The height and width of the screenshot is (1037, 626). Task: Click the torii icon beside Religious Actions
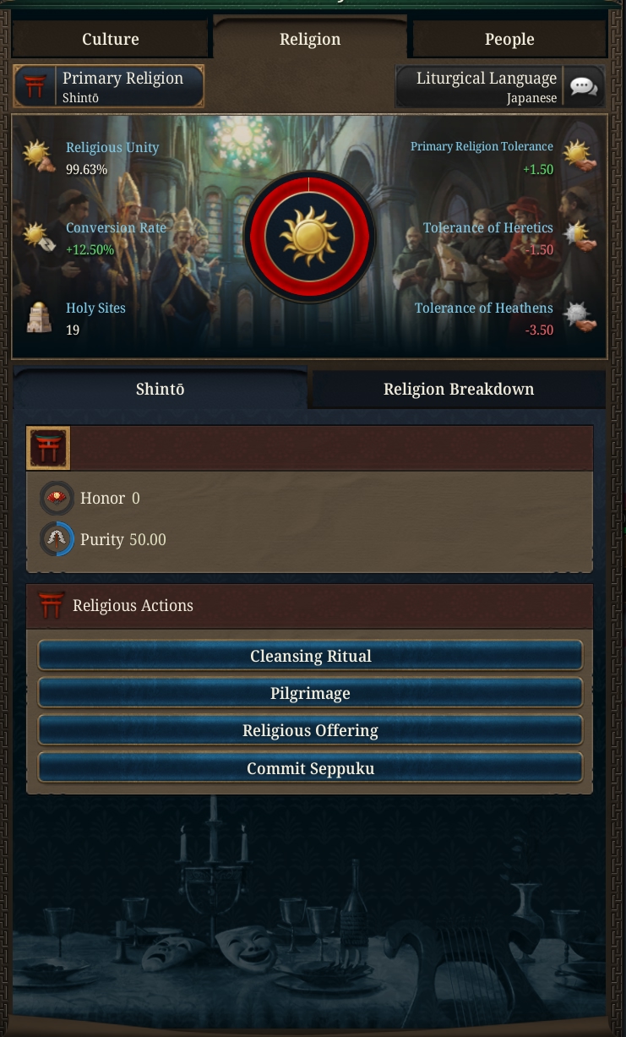tap(51, 606)
